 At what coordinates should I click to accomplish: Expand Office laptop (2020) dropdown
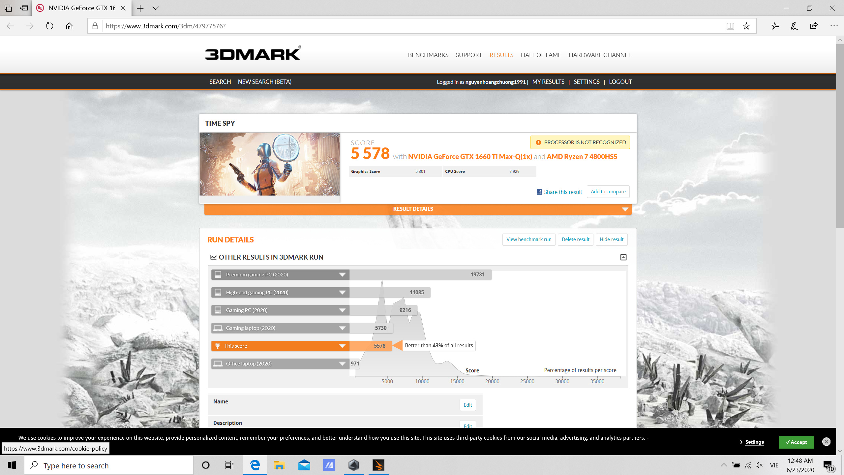point(342,364)
